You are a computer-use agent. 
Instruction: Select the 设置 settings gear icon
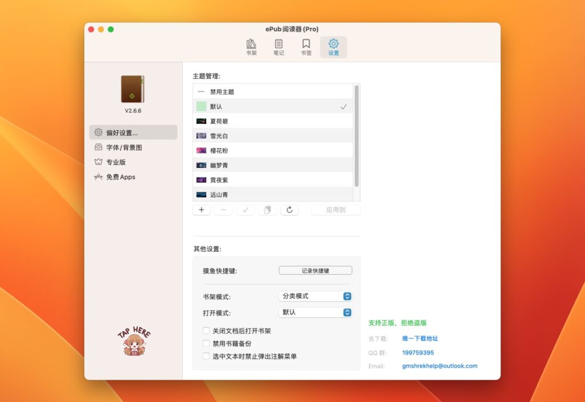click(x=333, y=46)
